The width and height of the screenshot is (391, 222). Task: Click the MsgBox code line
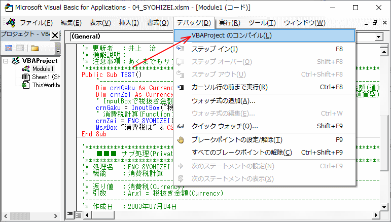pyautogui.click(x=135, y=128)
